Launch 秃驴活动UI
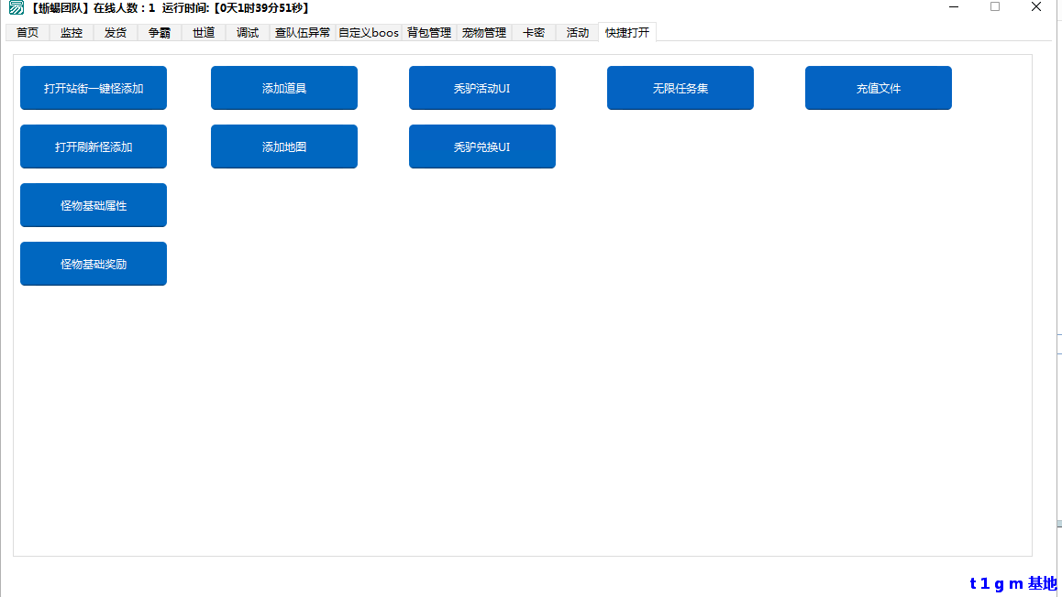Screen dimensions: 1062x597 pyautogui.click(x=482, y=88)
